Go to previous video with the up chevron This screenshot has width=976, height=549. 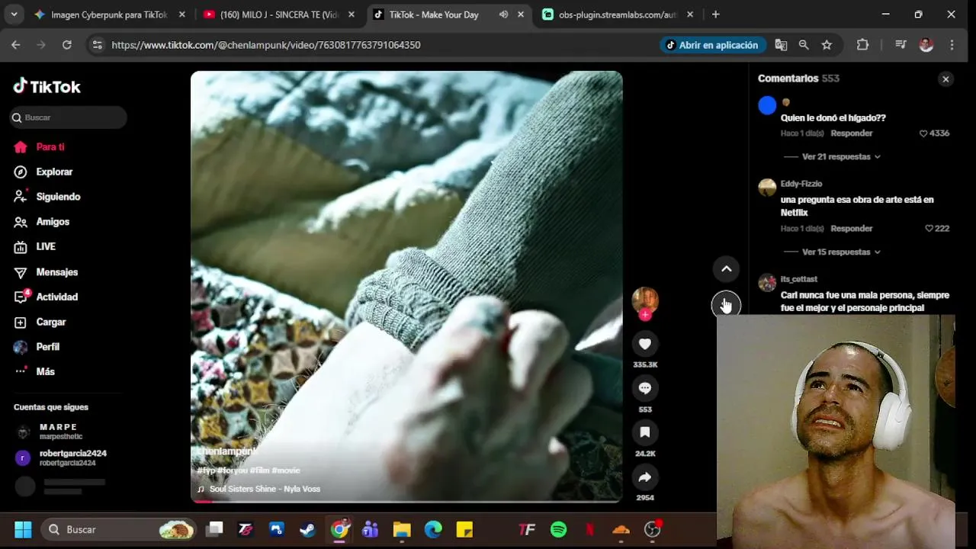click(x=726, y=268)
